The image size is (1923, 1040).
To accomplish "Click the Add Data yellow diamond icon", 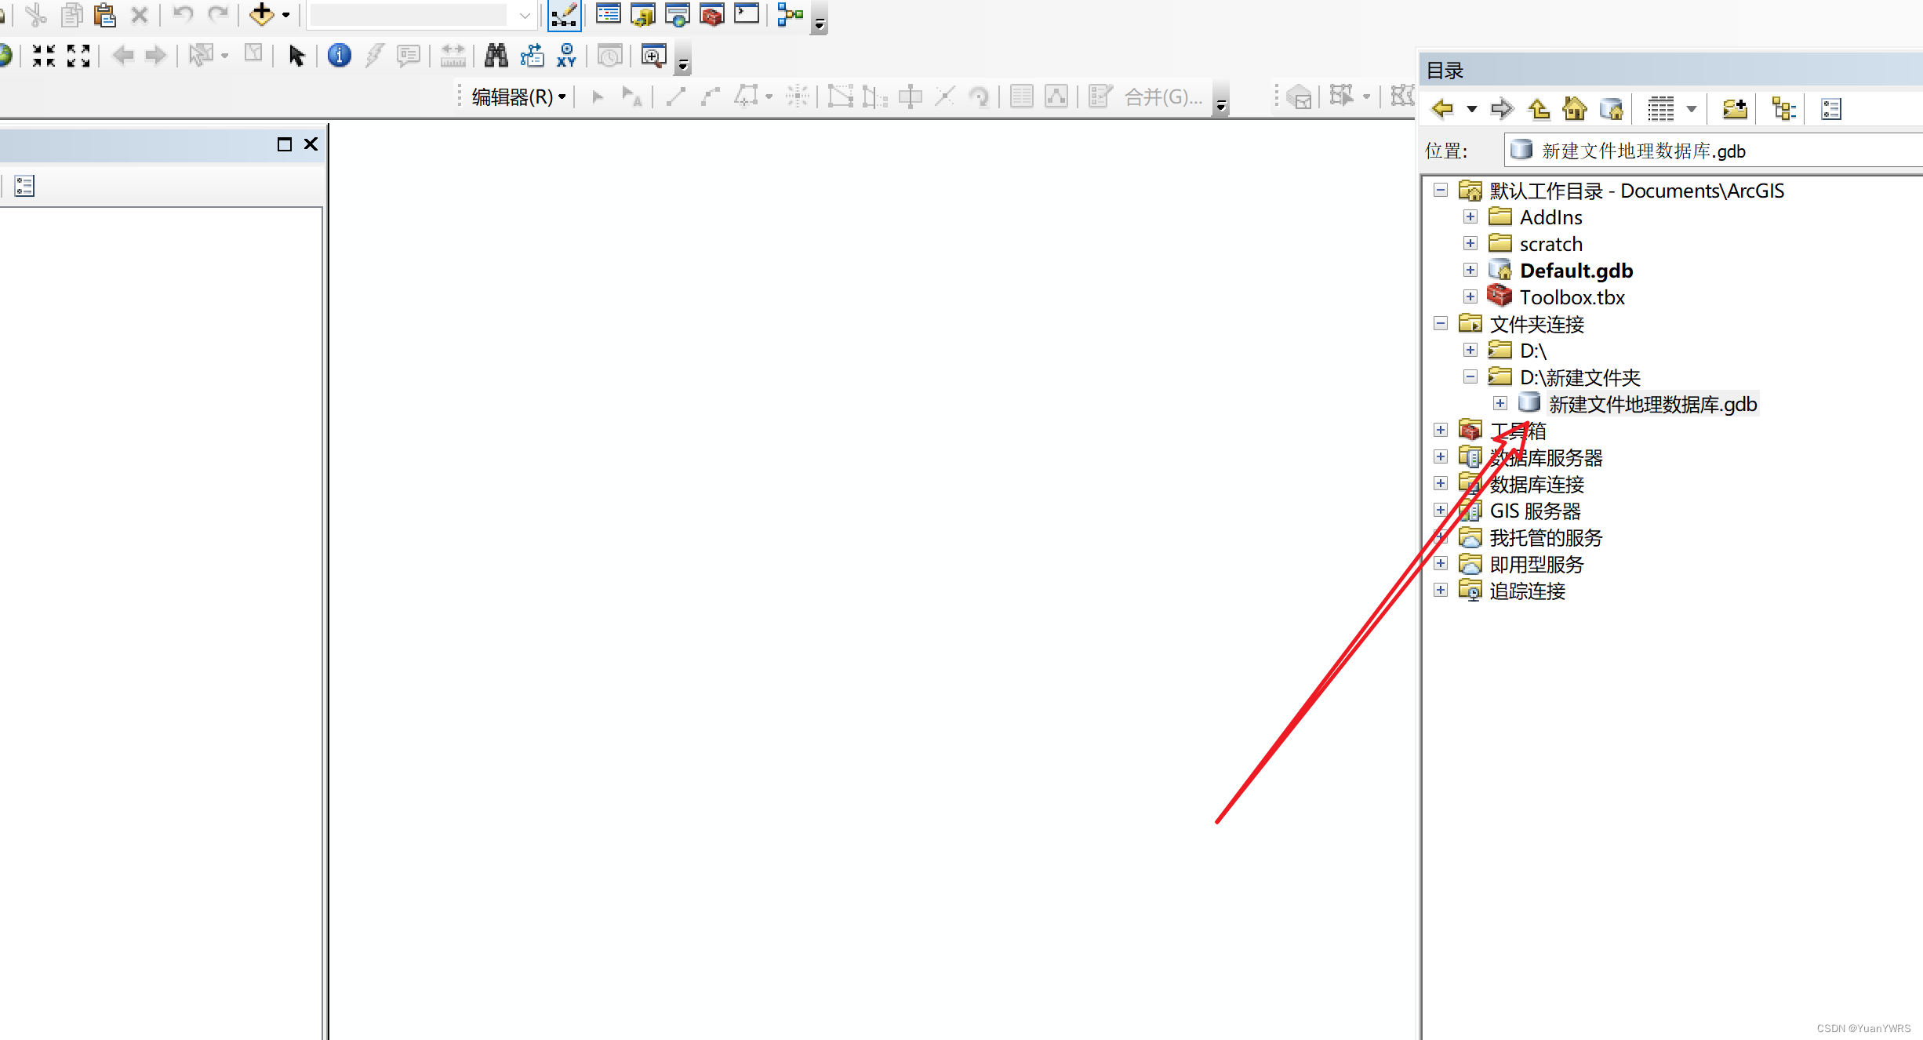I will tap(261, 15).
